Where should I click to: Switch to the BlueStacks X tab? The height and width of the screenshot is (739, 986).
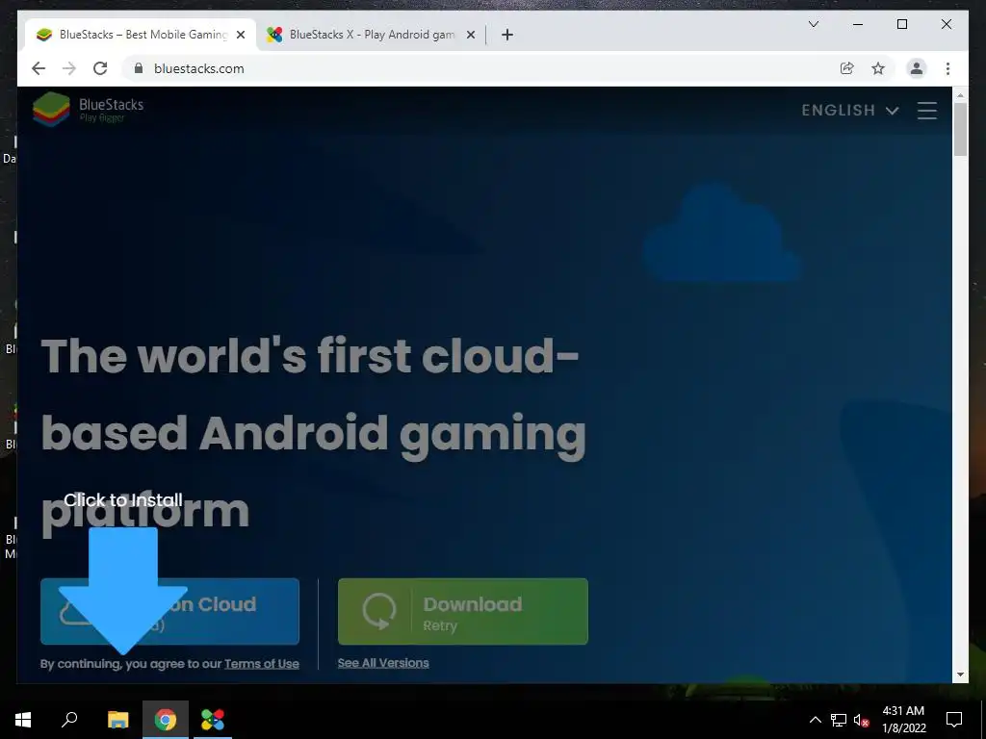(x=371, y=35)
